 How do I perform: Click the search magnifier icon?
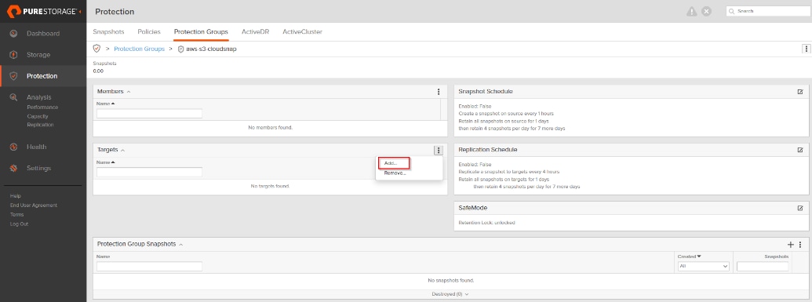tap(731, 11)
